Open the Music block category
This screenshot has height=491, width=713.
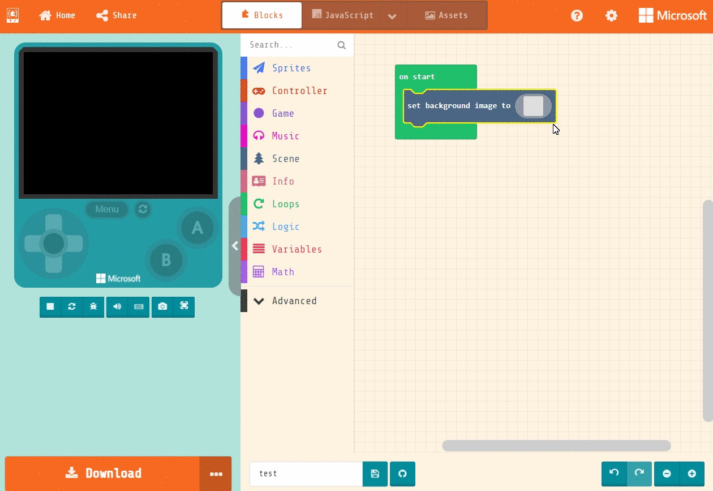(x=297, y=136)
